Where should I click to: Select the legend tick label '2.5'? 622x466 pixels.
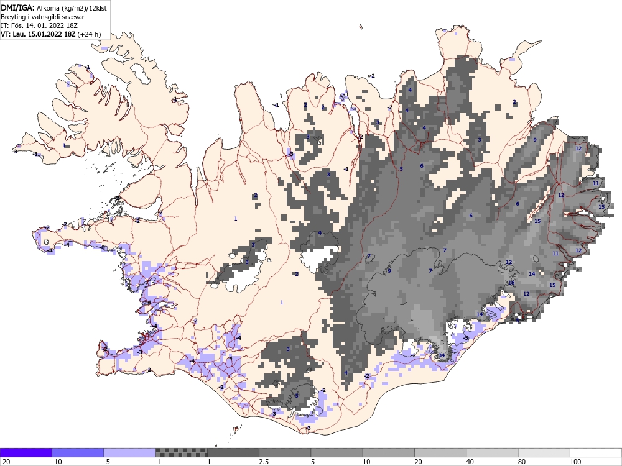(x=264, y=462)
